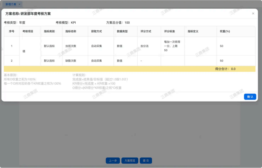This screenshot has height=168, width=262.
Task: Go back with the 上一步 button
Action: 113,161
